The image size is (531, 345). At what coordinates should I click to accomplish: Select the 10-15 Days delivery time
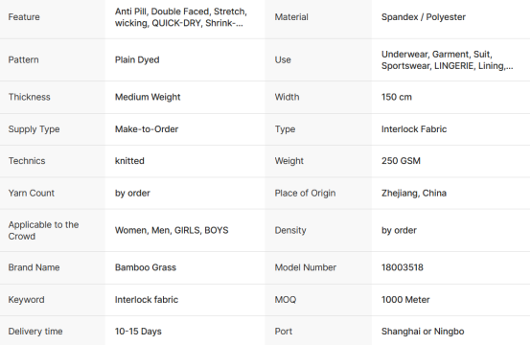tap(138, 332)
